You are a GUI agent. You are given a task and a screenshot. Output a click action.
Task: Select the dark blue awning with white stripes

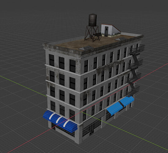tap(60, 121)
